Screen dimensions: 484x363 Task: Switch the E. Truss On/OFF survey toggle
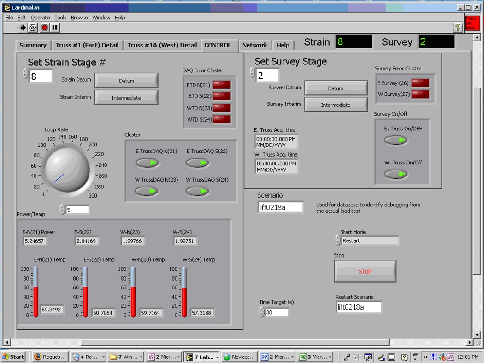tap(396, 140)
